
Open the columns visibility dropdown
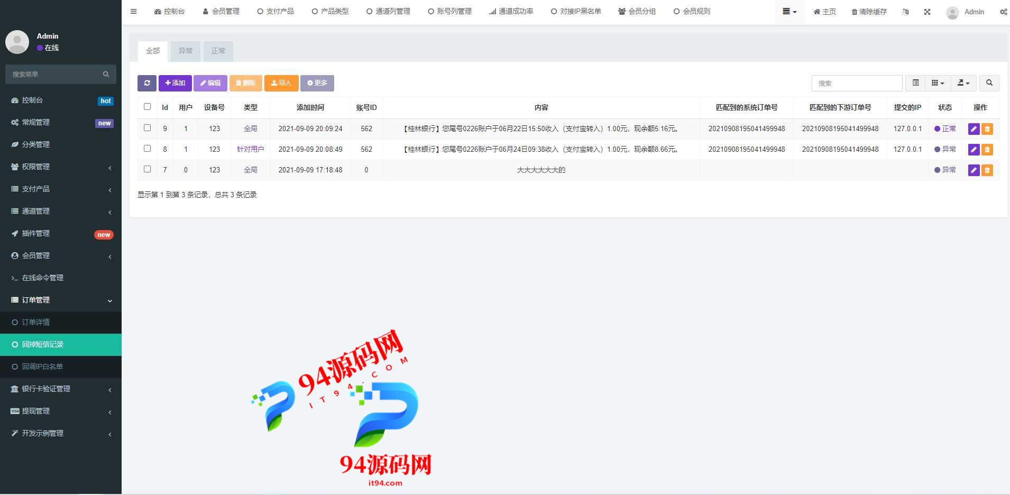[938, 83]
